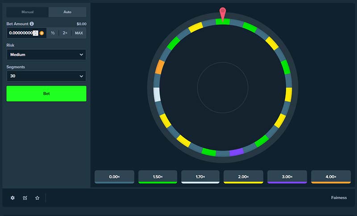Open the live stats chart icon
This screenshot has height=216, width=357.
coord(25,198)
